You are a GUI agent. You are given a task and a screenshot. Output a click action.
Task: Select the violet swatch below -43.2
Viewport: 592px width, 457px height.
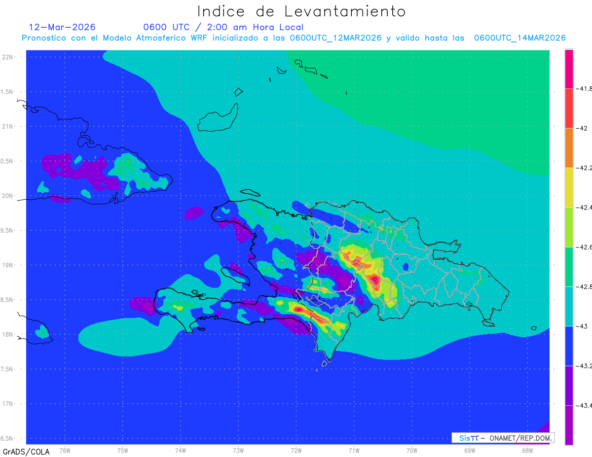tap(569, 386)
